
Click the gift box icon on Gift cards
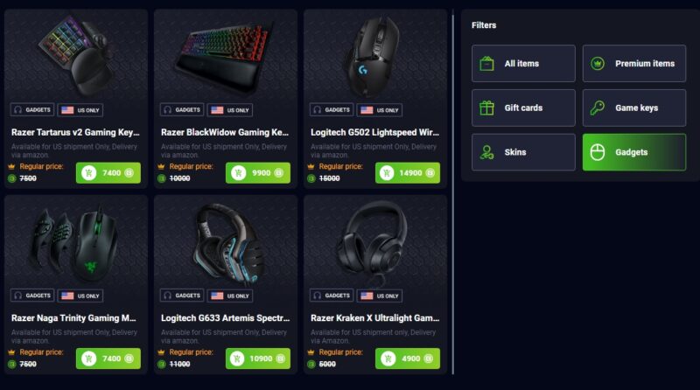click(486, 108)
